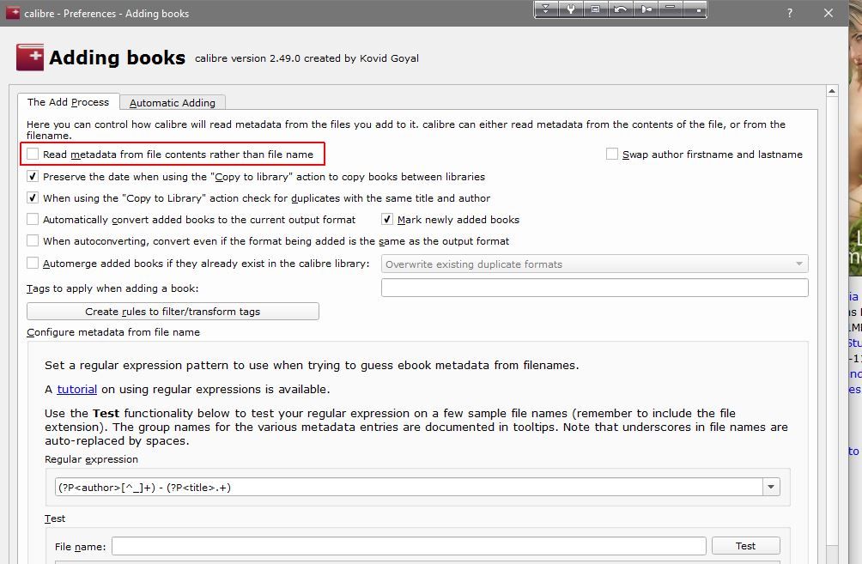Open the question mark help button

tap(789, 13)
